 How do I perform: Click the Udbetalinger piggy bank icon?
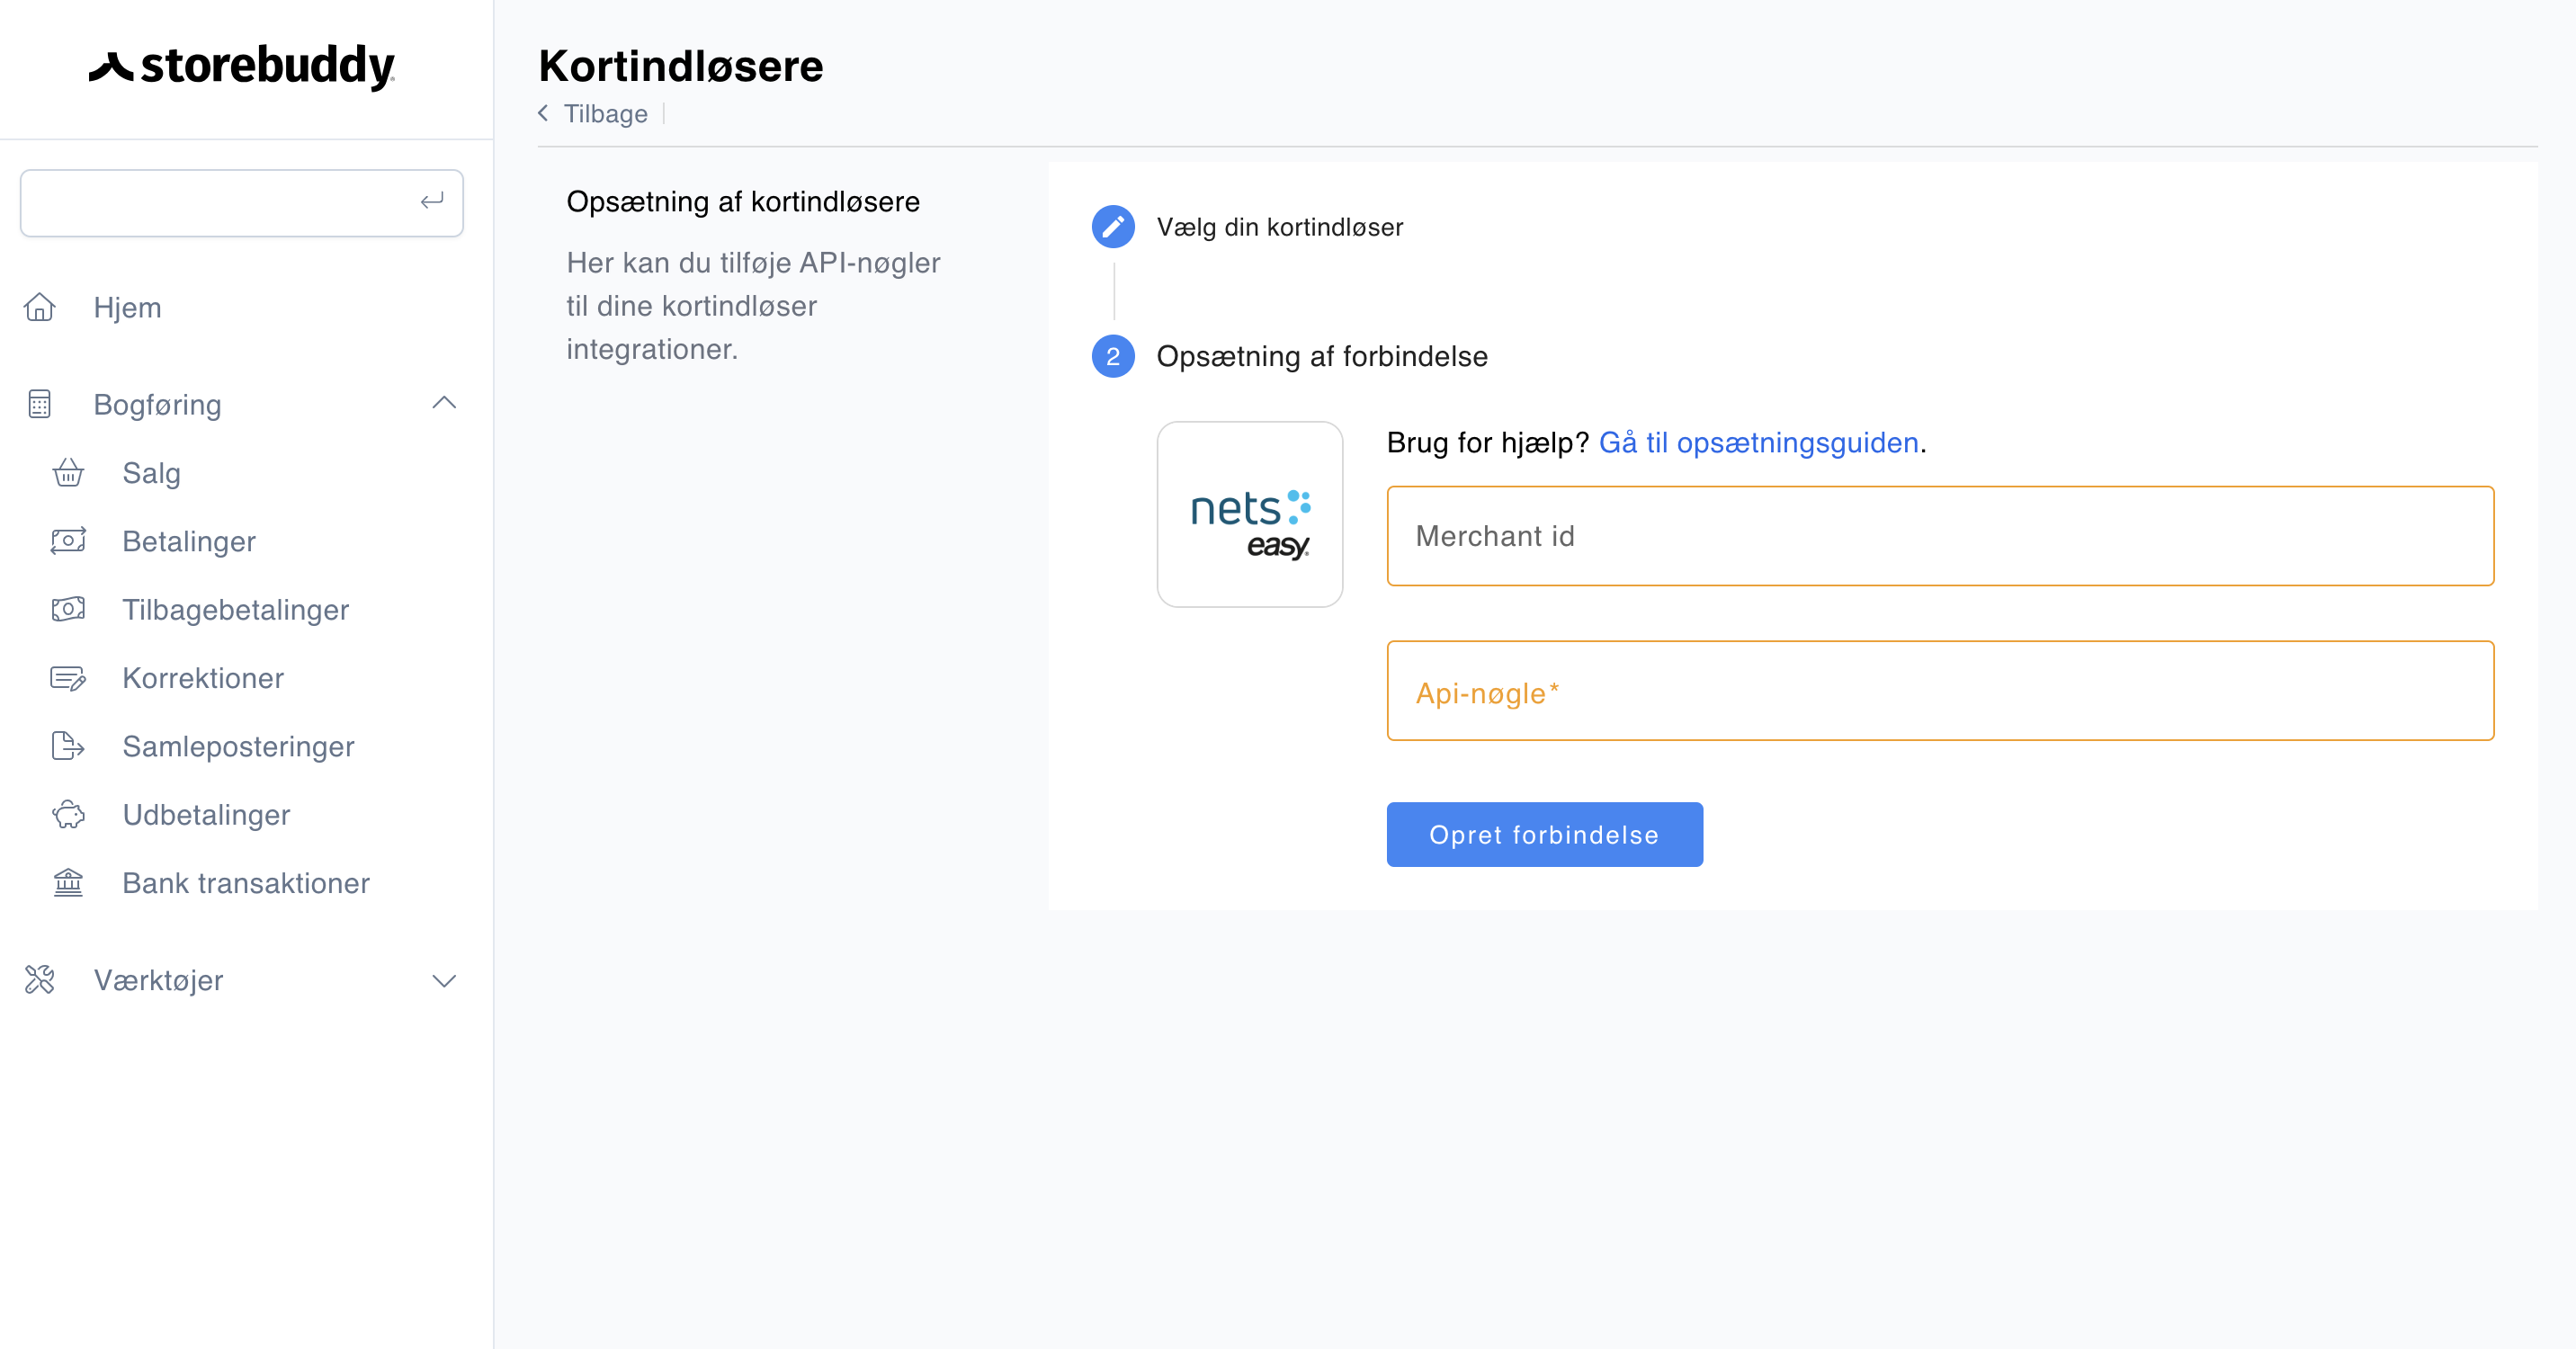(x=68, y=814)
